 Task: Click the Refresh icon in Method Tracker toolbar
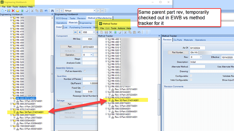pos(115,32)
